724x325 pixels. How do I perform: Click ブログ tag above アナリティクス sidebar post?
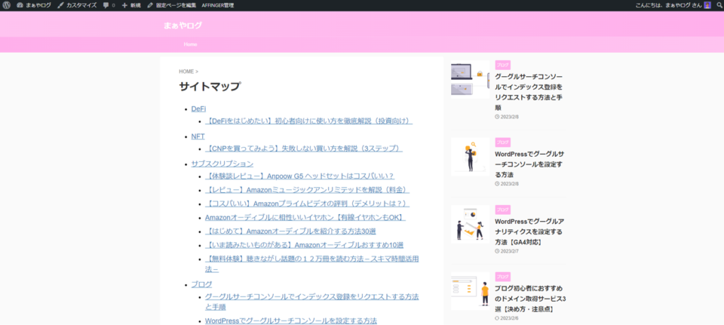coord(503,210)
